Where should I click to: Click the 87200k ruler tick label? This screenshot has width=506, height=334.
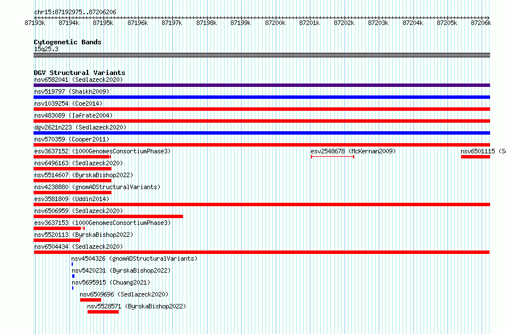coord(275,23)
